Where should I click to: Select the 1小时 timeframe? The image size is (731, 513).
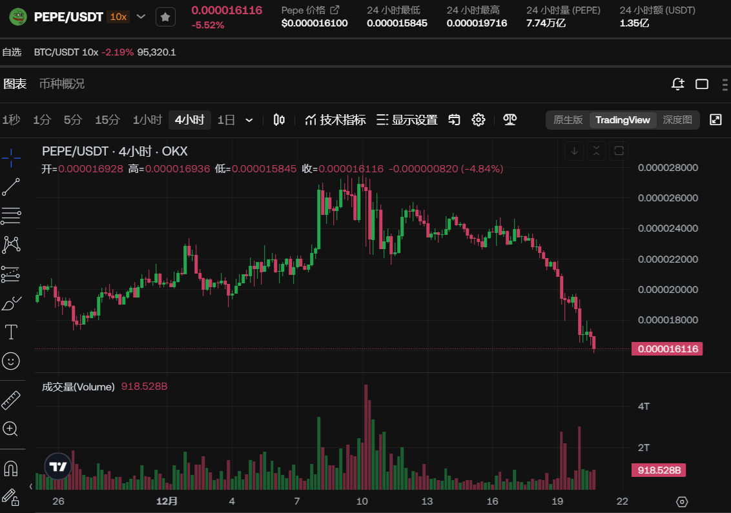pos(147,120)
